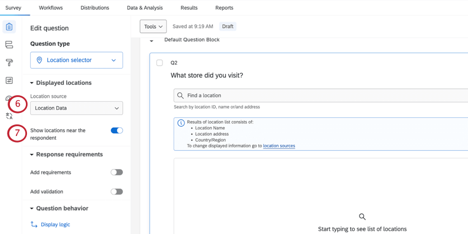Open the survey Builder clipboard icon
The image size is (468, 234).
(x=9, y=27)
